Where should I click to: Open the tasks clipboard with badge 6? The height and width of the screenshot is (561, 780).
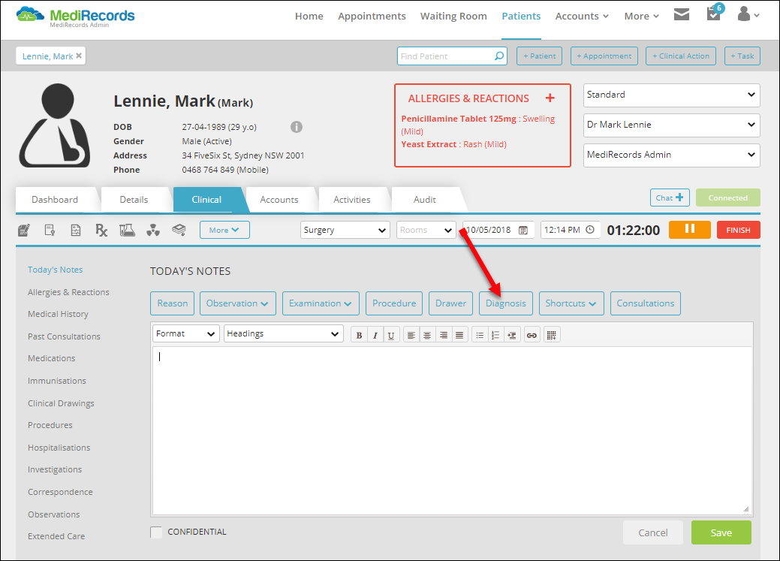[715, 13]
